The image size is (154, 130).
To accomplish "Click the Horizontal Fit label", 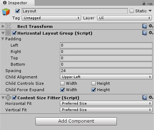I will pos(18,104).
